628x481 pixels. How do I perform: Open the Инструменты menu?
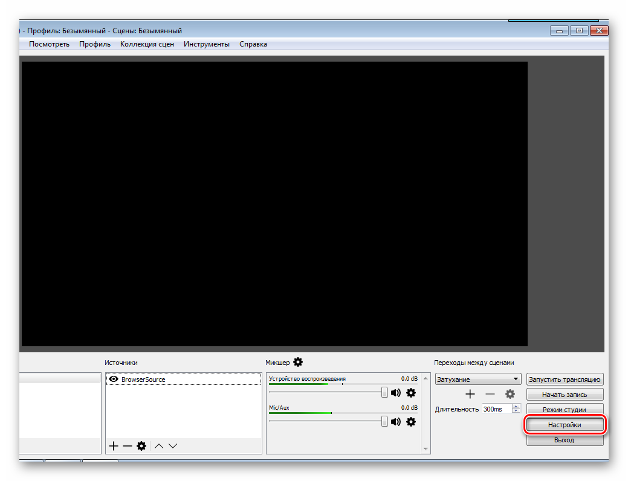tap(207, 44)
